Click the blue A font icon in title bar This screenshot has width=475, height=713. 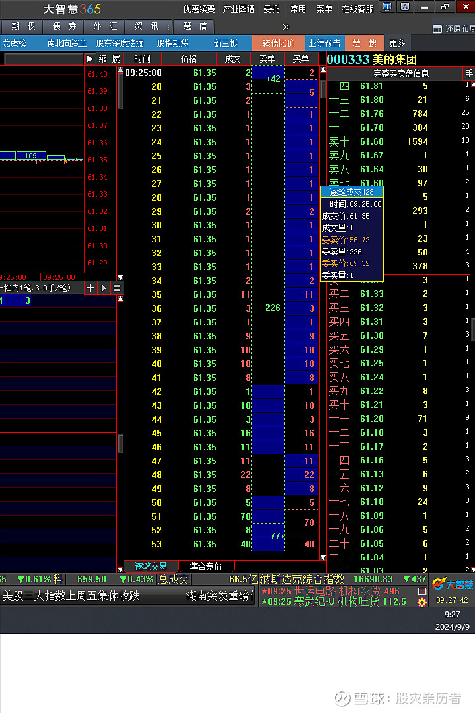click(x=404, y=7)
